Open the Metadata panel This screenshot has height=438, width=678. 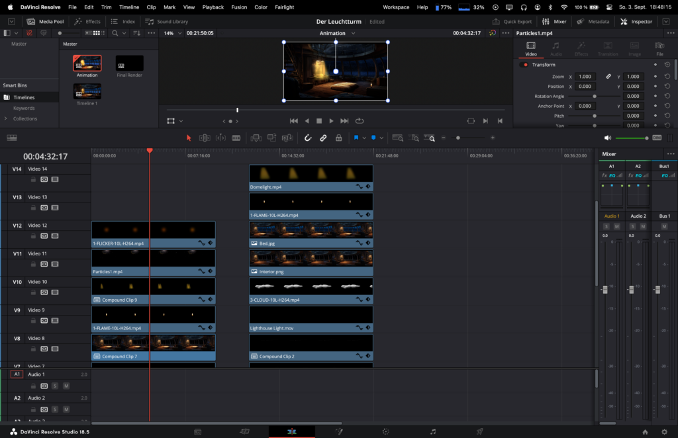593,22
